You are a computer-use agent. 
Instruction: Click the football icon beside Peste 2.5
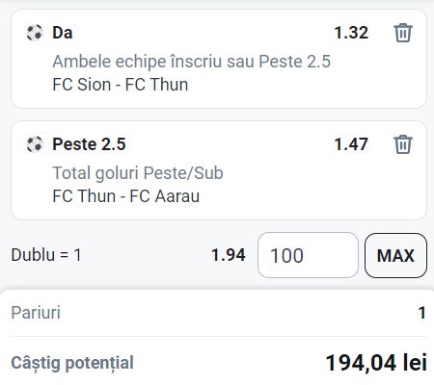pos(35,144)
